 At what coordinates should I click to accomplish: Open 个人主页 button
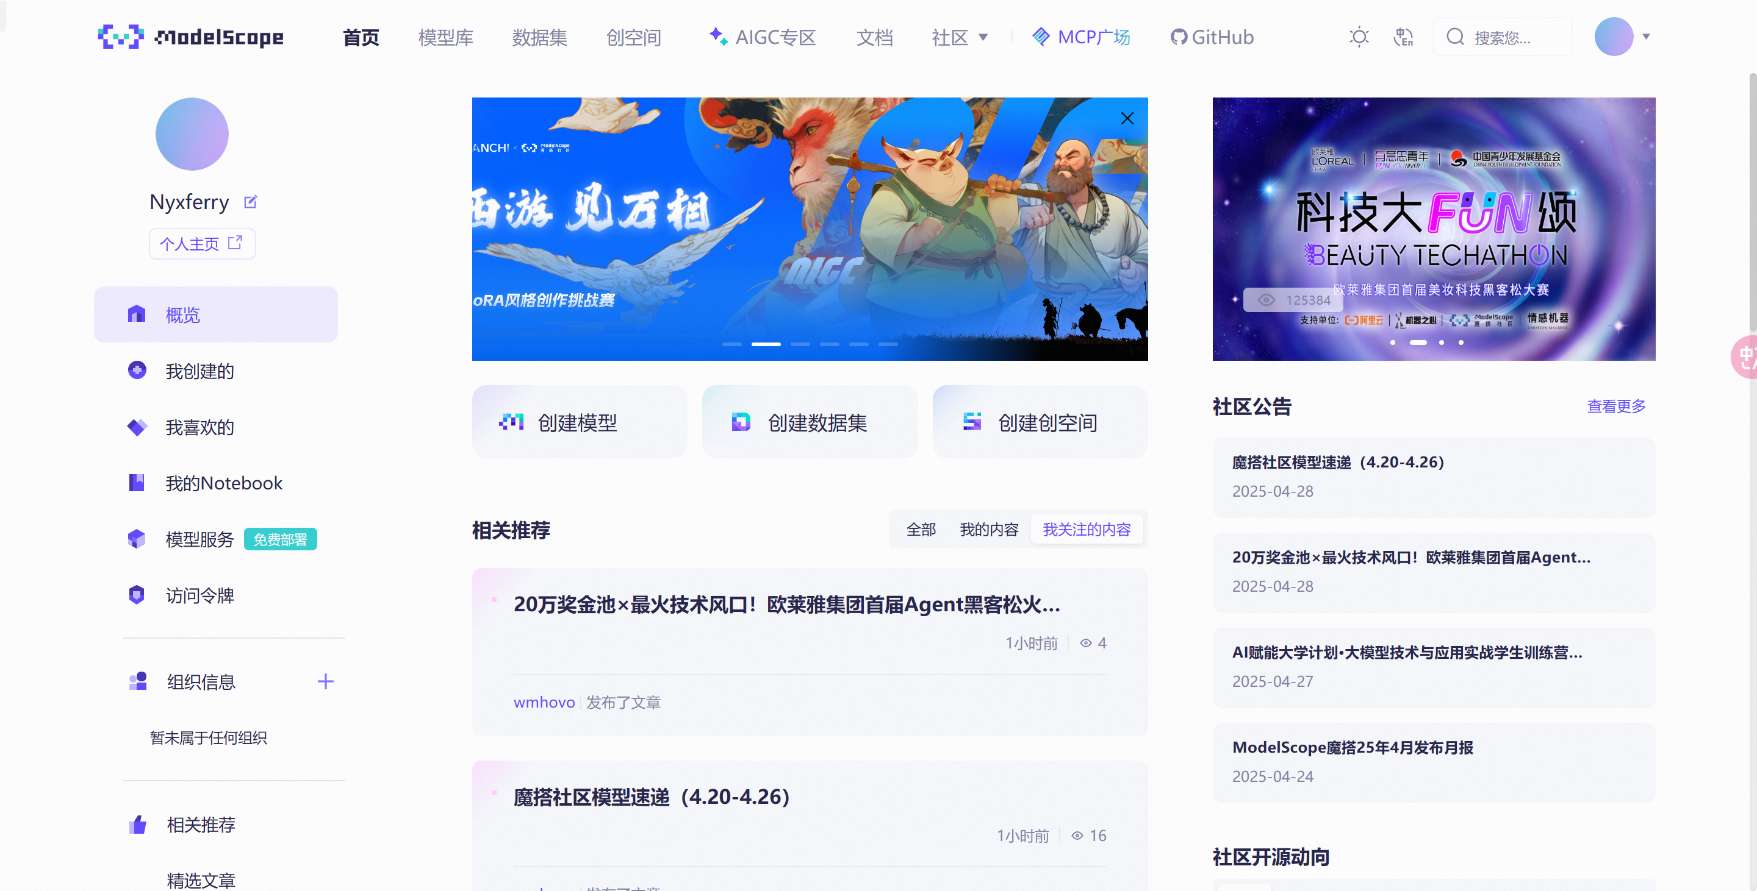coord(202,243)
